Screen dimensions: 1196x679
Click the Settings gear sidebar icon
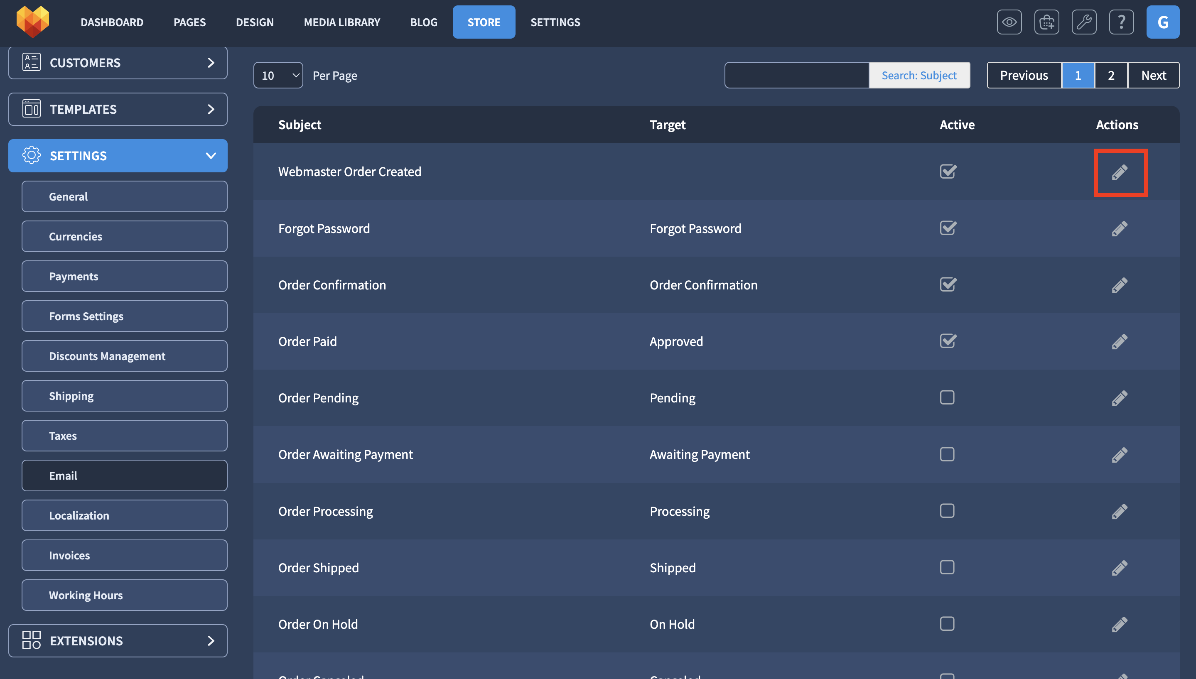(x=31, y=155)
